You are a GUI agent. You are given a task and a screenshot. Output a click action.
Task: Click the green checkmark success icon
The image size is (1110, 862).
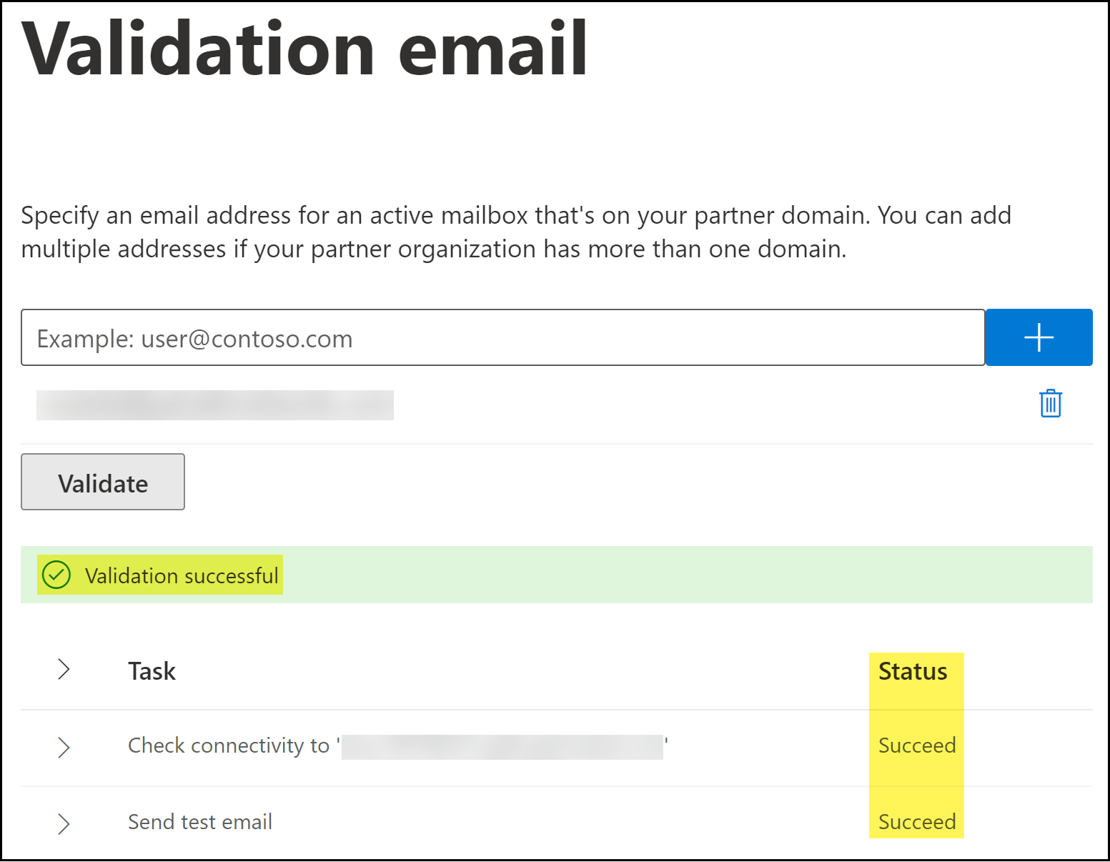point(56,575)
